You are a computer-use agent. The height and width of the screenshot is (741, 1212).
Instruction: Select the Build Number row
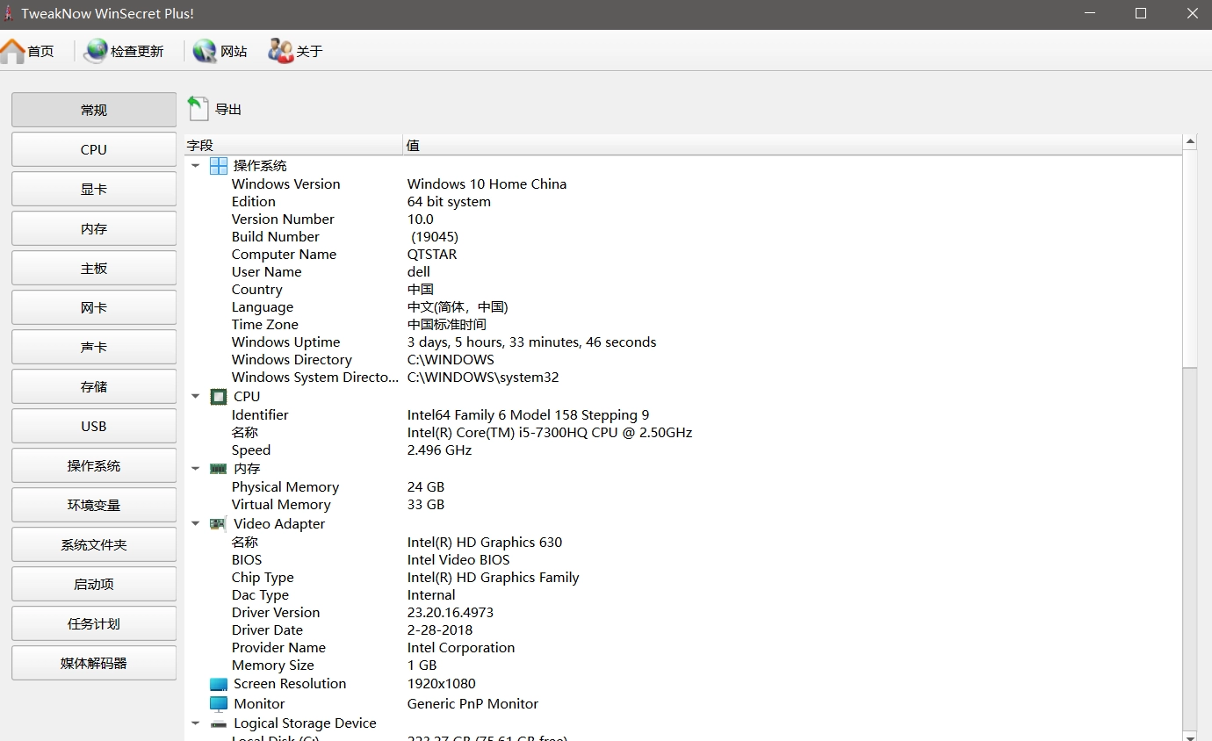tap(683, 237)
